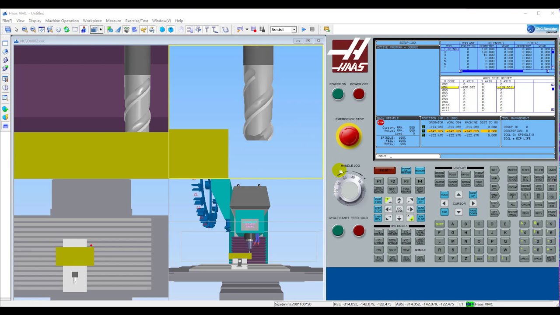
Task: Toggle SINGLE BLOCK mode key
Action: pos(512,178)
